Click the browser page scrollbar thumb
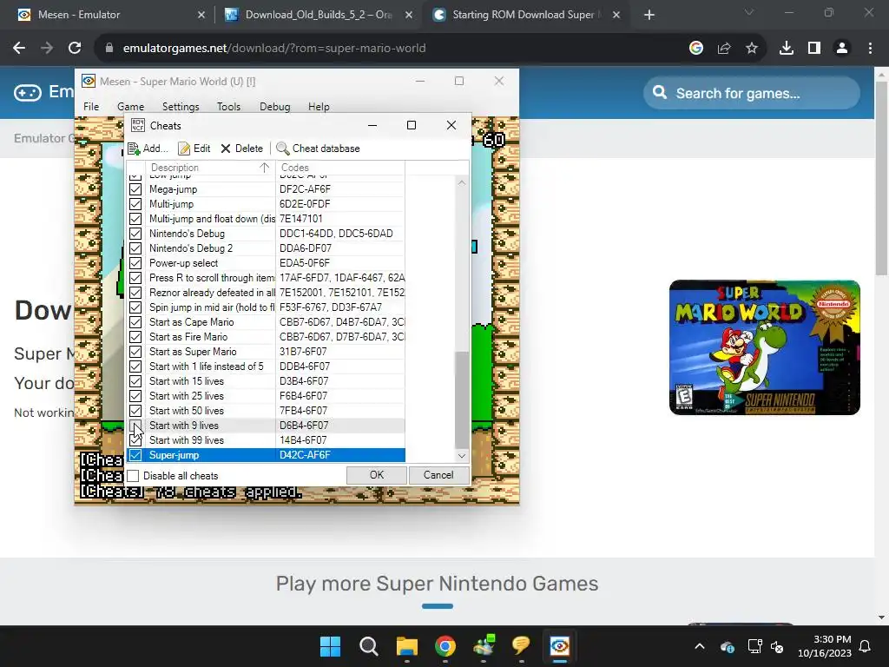The image size is (889, 667). click(881, 179)
